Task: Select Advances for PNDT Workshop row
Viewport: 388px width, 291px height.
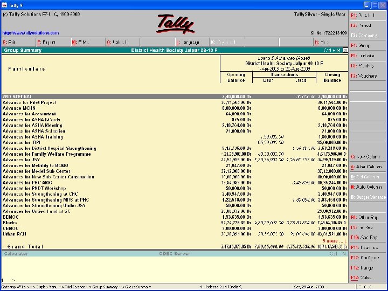Action: click(x=175, y=188)
